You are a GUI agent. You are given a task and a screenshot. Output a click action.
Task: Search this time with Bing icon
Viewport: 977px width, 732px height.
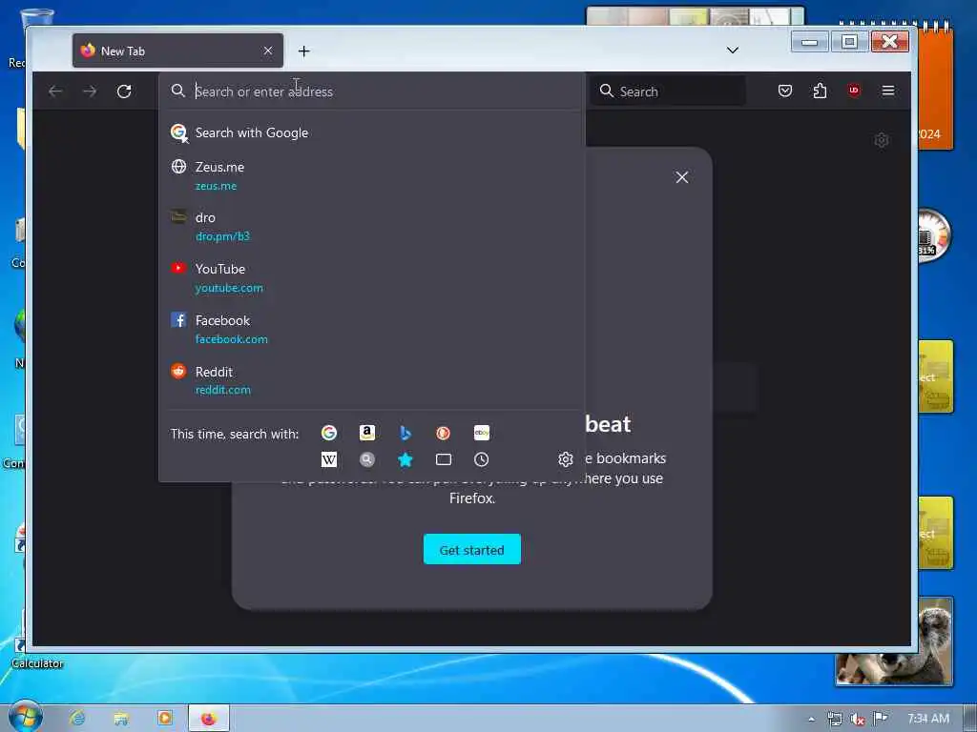click(x=405, y=433)
